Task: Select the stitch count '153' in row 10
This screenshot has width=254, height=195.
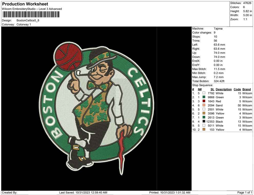Action: point(212,129)
